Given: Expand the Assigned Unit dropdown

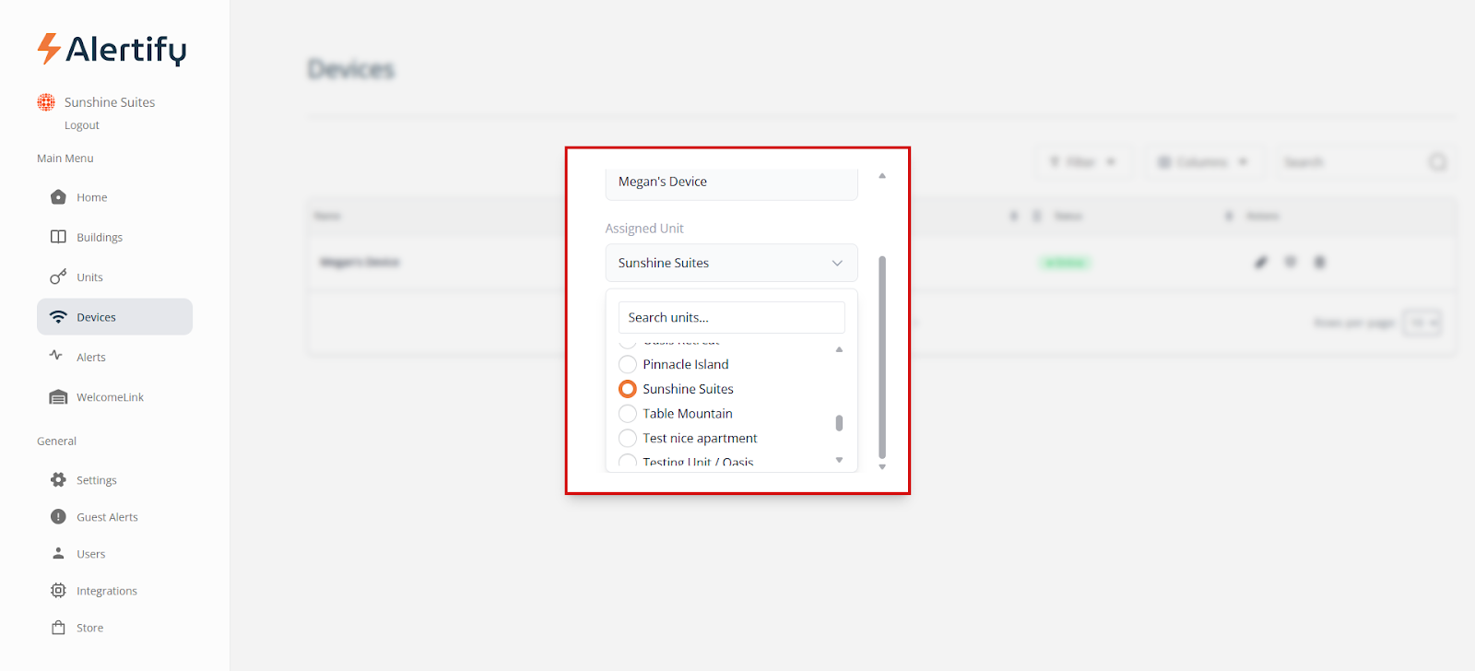Looking at the screenshot, I should tap(731, 263).
